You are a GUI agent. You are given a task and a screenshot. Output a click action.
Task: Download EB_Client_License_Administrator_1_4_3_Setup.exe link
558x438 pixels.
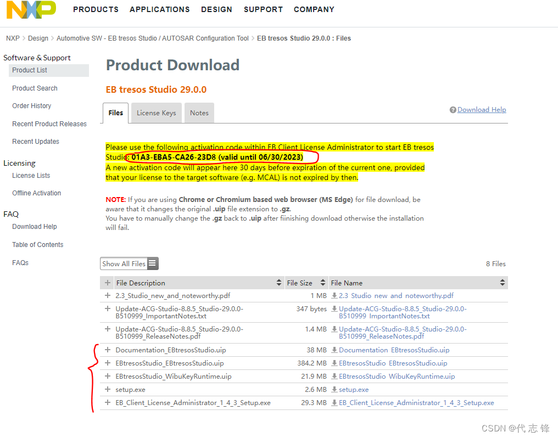click(x=416, y=402)
